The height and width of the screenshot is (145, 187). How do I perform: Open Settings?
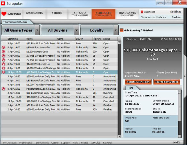[x=175, y=12]
